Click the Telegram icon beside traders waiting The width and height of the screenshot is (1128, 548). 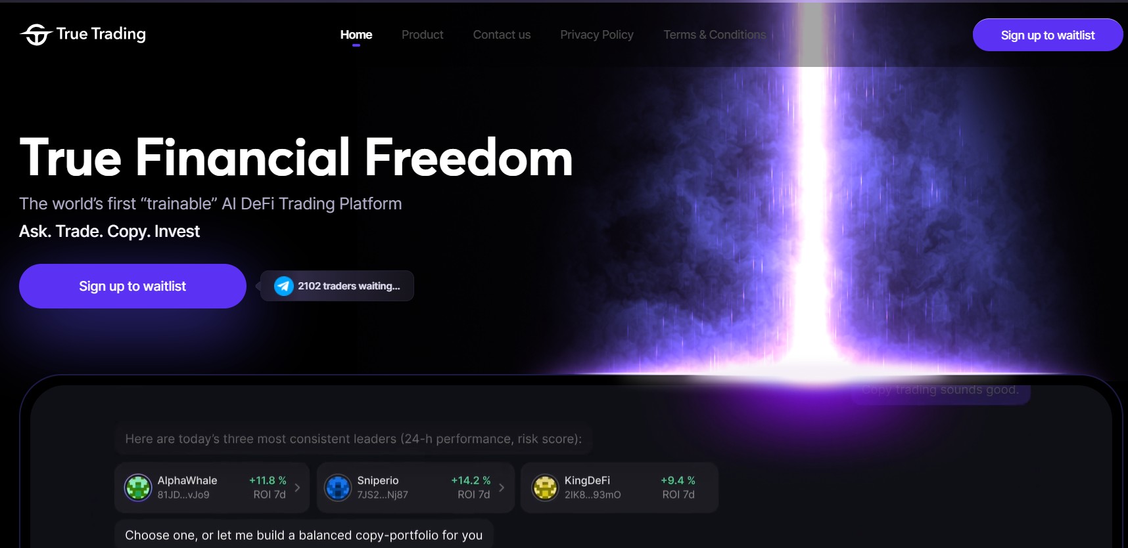(x=284, y=286)
